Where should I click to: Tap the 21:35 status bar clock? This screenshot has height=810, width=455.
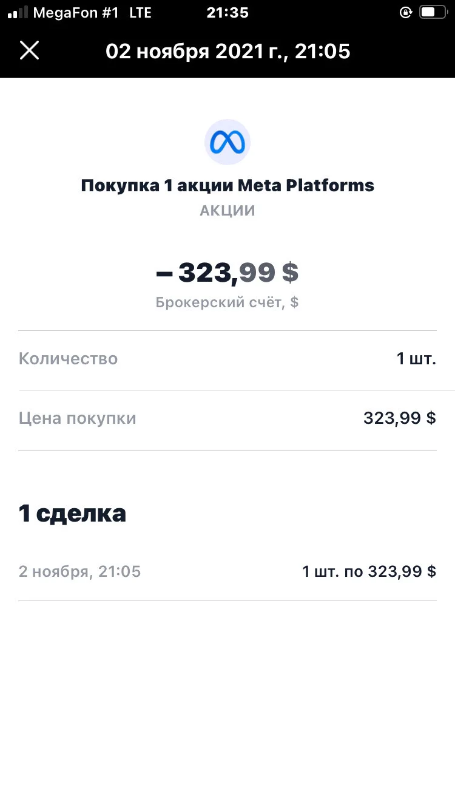tap(227, 13)
